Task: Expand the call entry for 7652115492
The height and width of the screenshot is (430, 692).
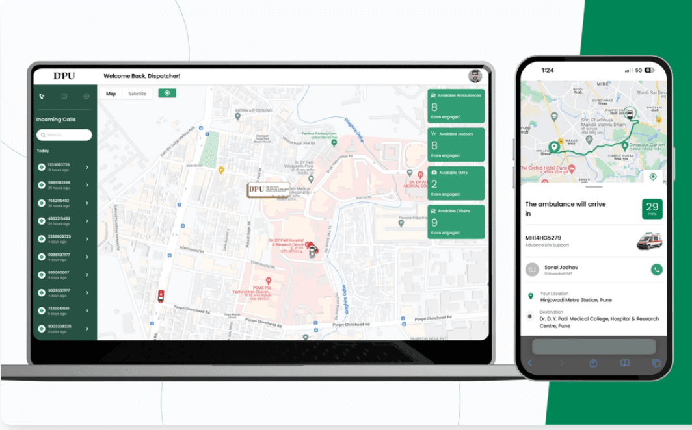Action: pos(87,203)
